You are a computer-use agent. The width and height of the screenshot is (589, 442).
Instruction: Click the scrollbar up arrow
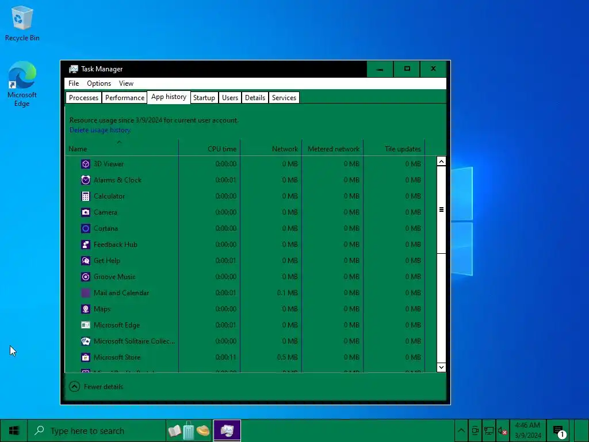(441, 161)
